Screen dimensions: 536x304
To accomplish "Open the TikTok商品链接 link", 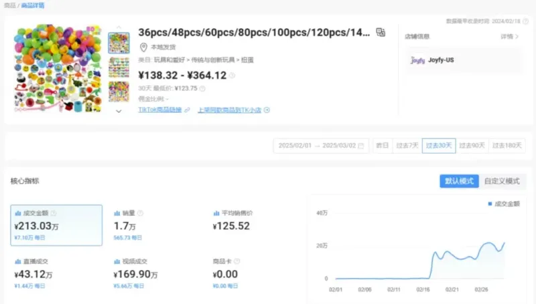I will 160,110.
